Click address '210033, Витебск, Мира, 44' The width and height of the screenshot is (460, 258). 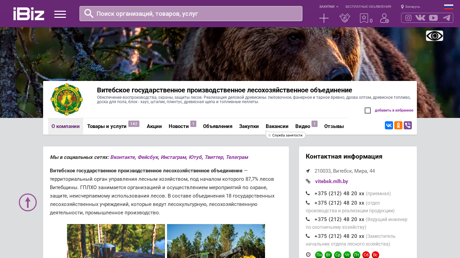tap(344, 171)
